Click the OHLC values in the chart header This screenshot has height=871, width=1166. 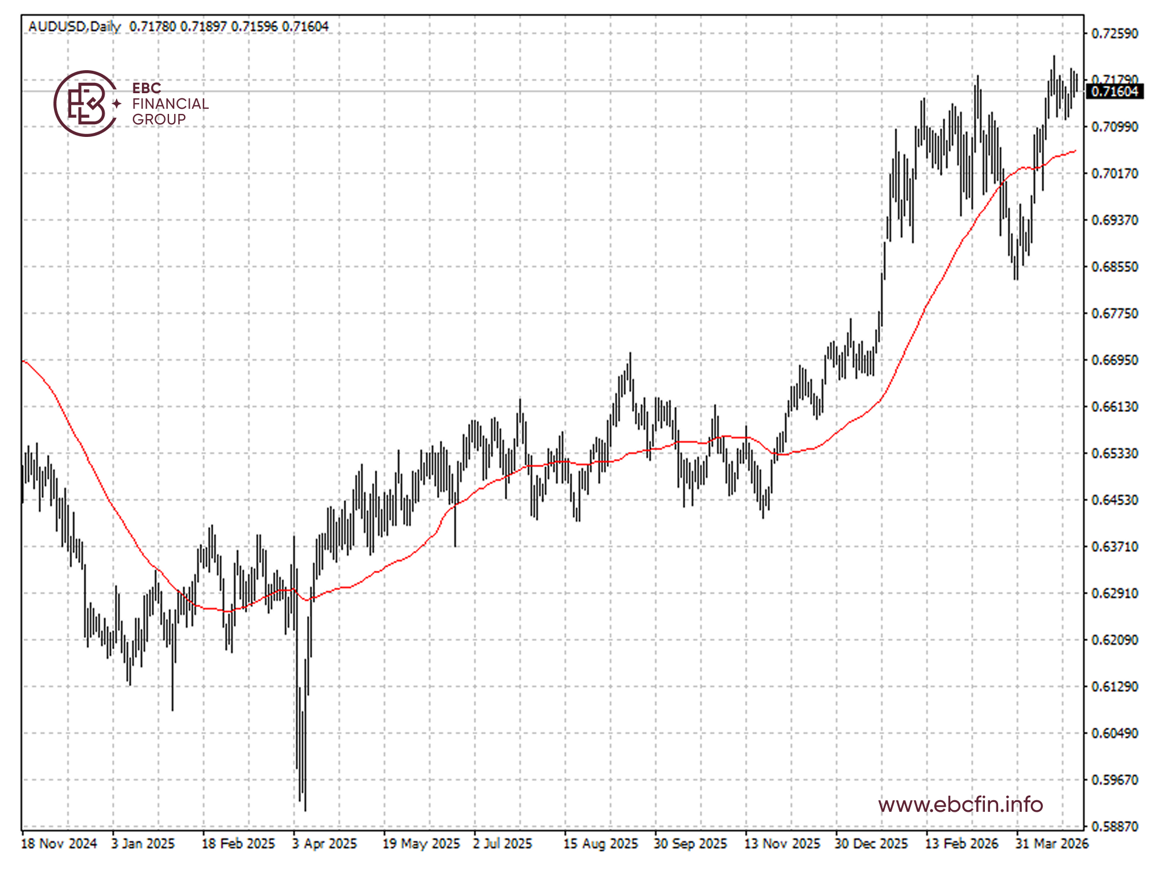[x=229, y=26]
